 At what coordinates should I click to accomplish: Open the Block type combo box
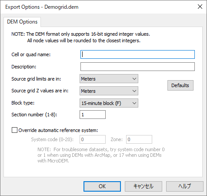[x=109, y=103]
